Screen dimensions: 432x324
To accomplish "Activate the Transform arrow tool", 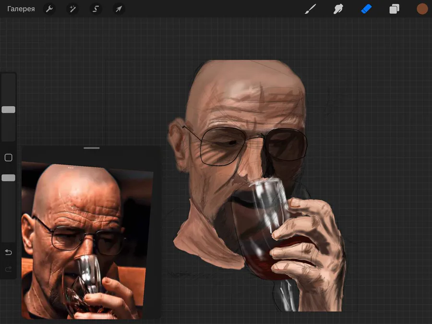I will (x=119, y=9).
